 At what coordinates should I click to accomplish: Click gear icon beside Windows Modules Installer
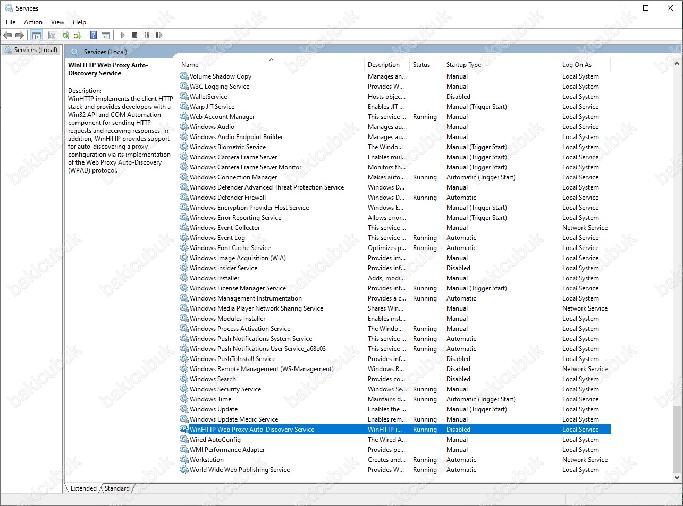click(x=184, y=319)
